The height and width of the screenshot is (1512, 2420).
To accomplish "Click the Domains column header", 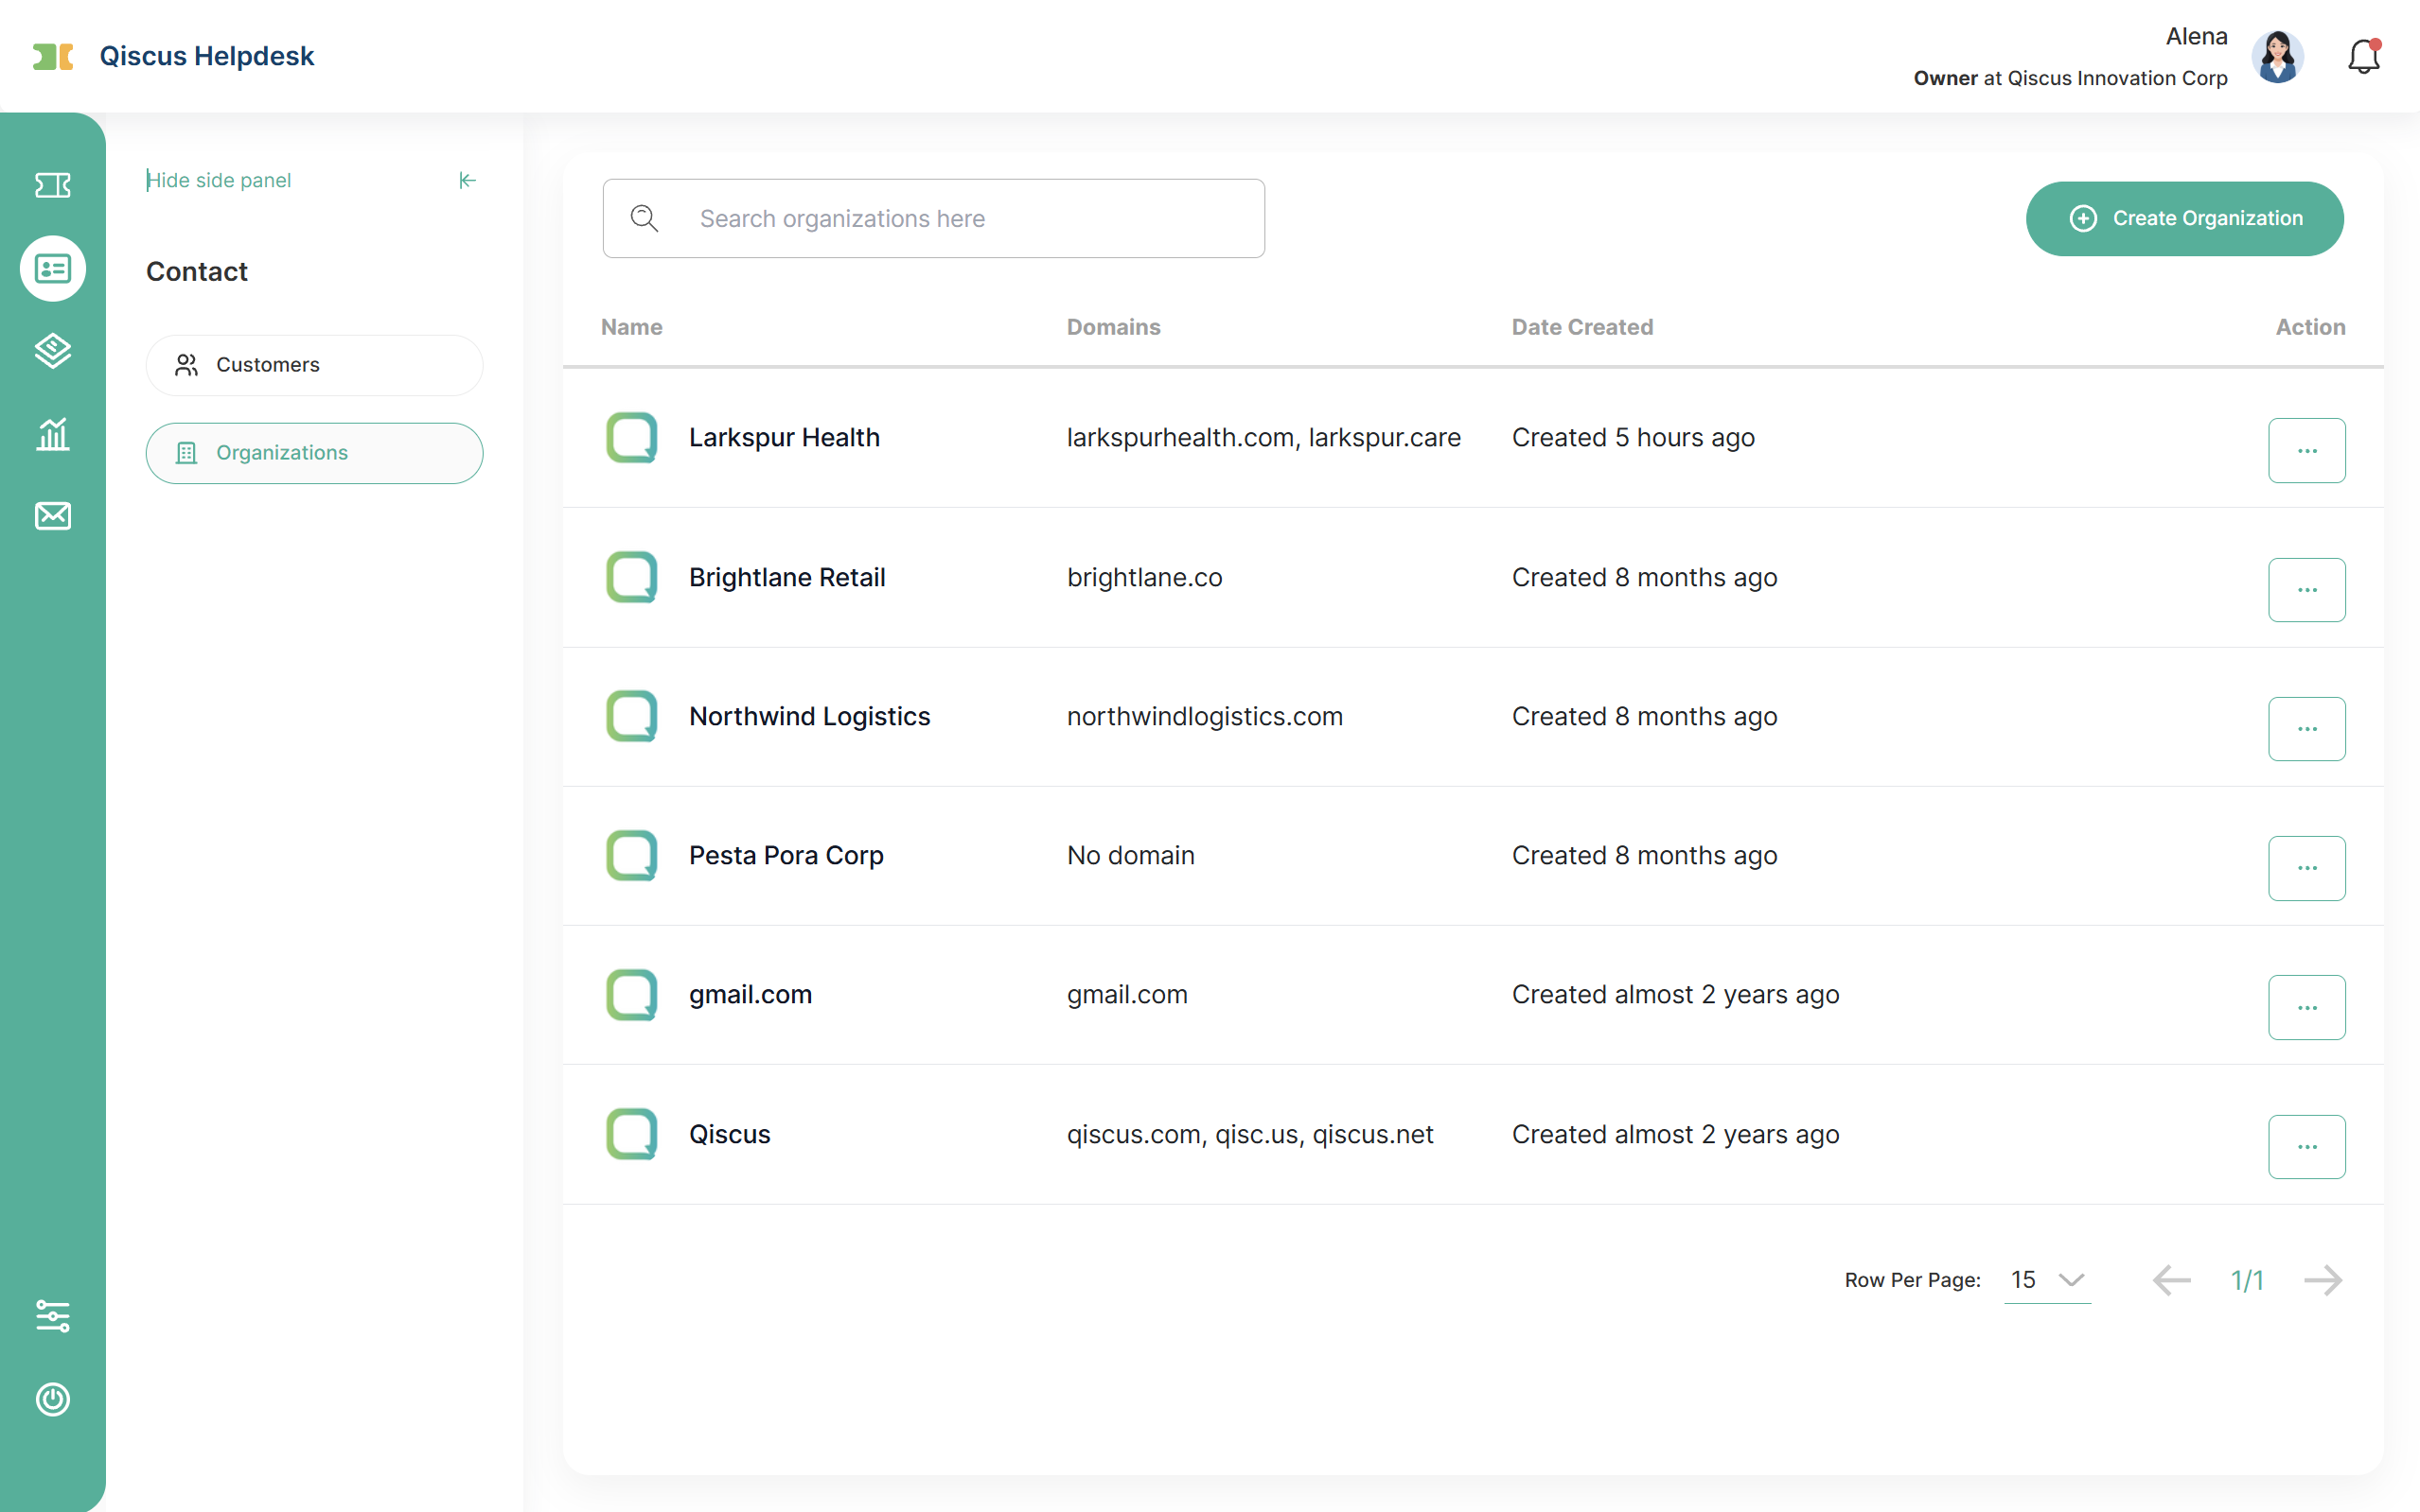I will [1113, 327].
